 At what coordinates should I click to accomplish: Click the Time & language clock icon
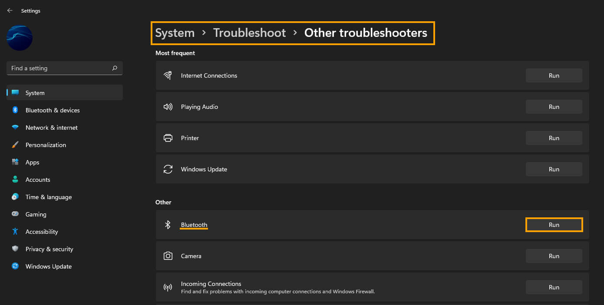click(x=15, y=197)
